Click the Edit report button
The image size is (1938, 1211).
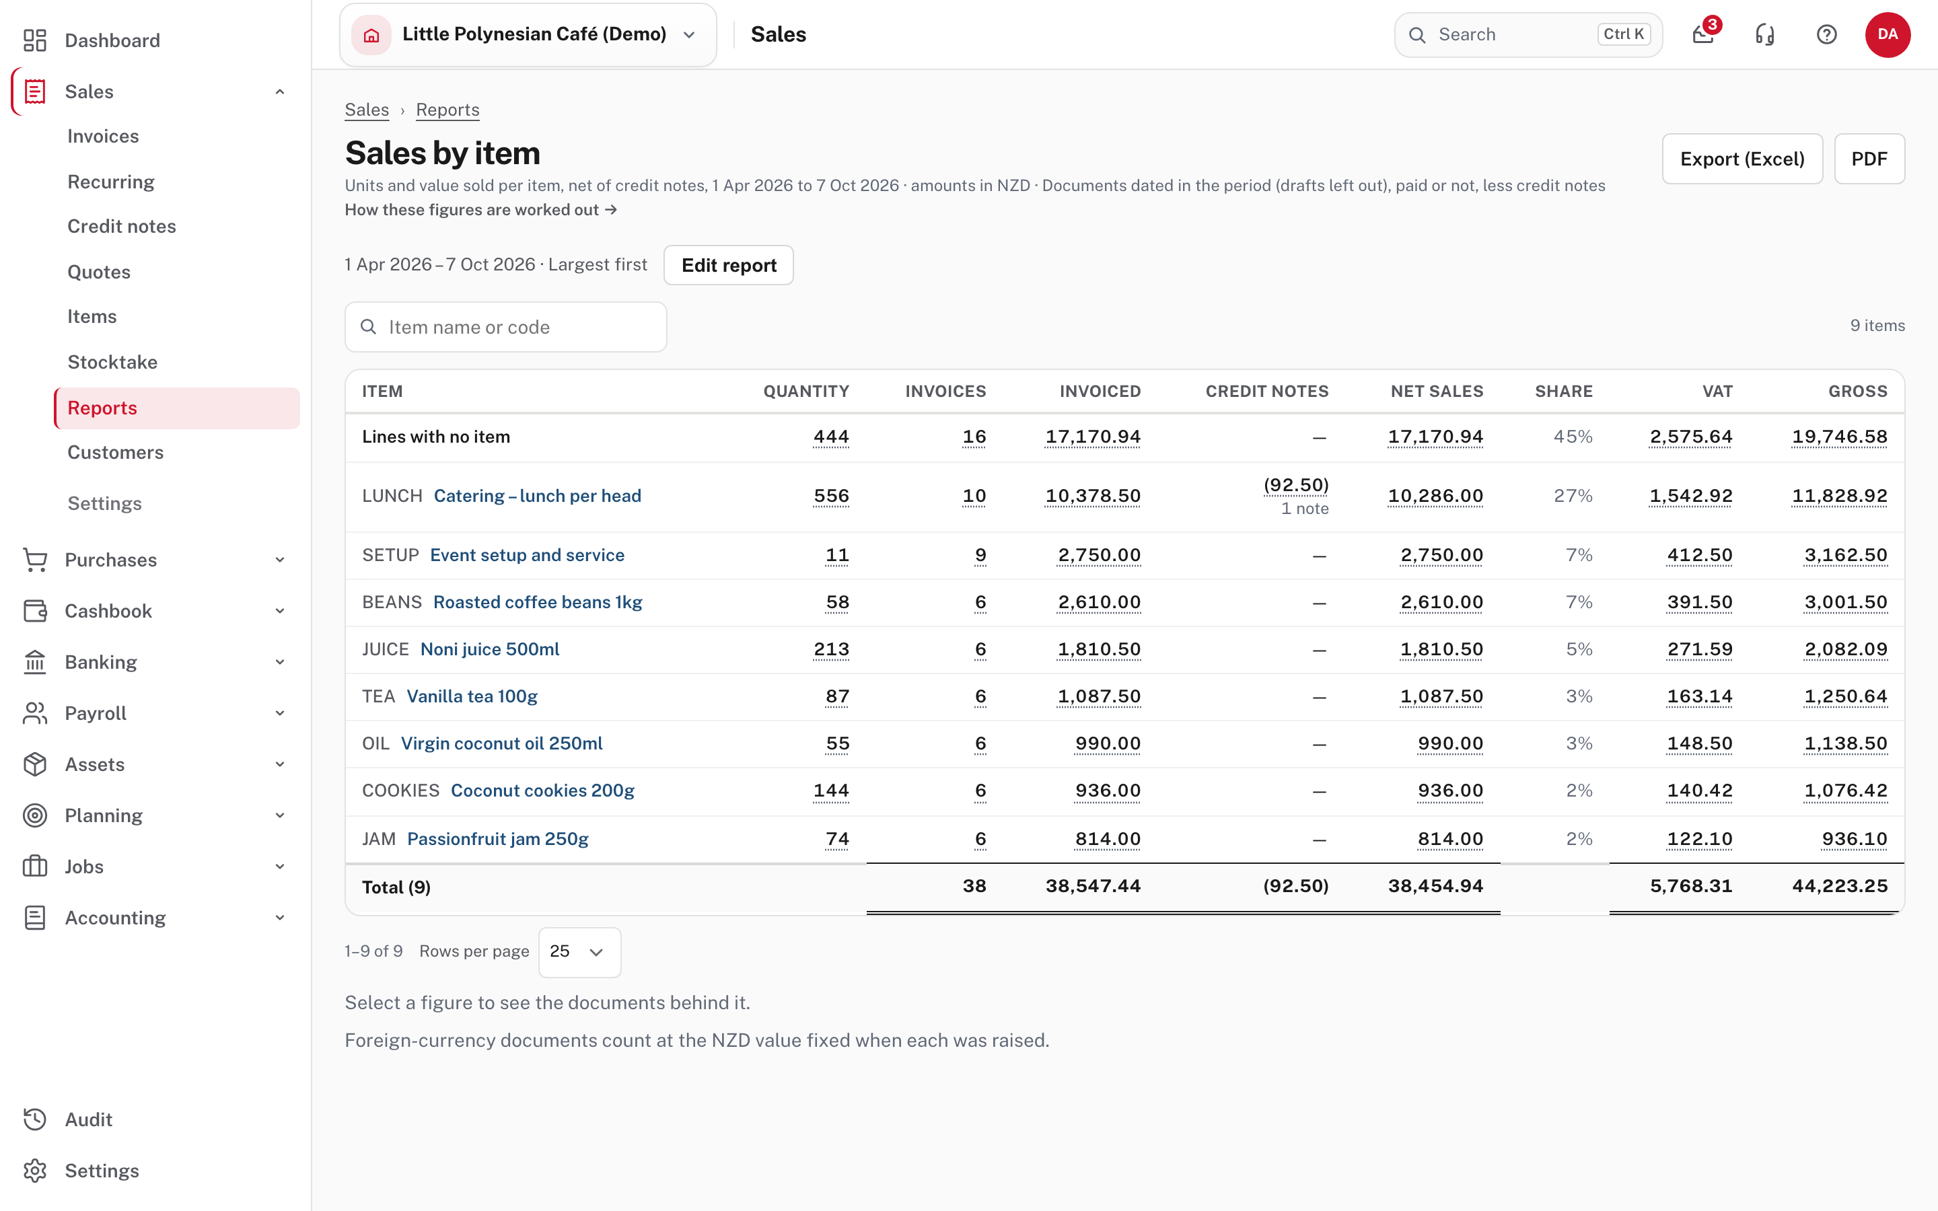[x=729, y=265]
